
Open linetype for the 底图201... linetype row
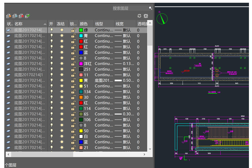coord(104,80)
